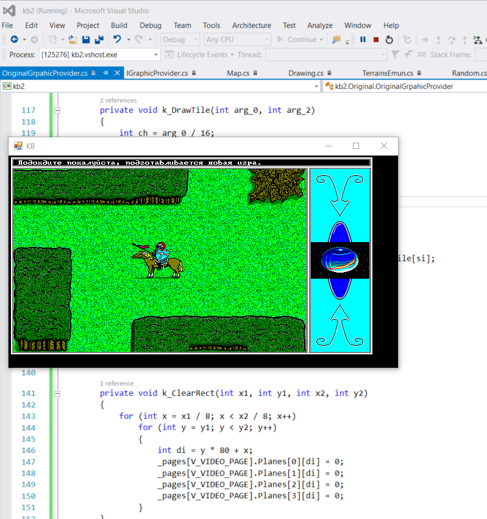Screen dimensions: 487x519
Task: Switch to the Map.cs tab
Action: [x=238, y=73]
